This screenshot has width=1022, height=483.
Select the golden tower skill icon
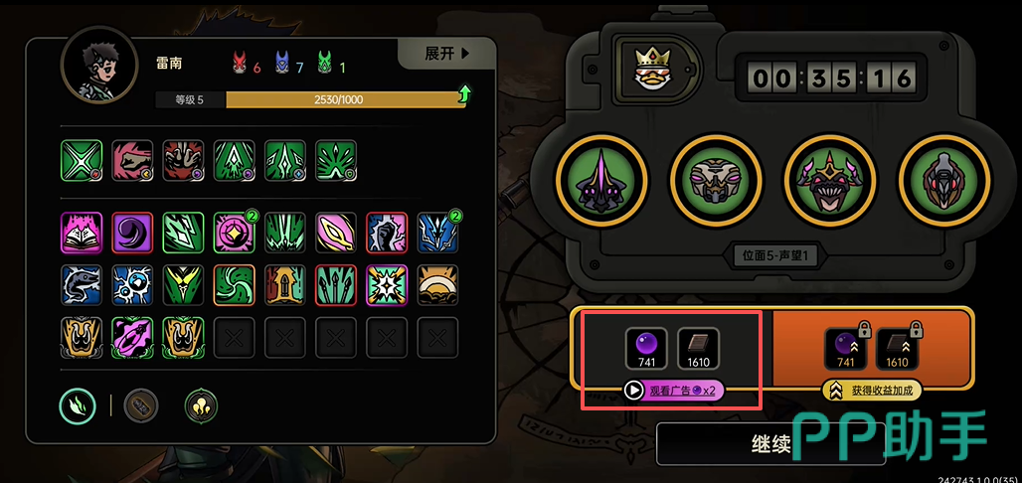click(285, 285)
